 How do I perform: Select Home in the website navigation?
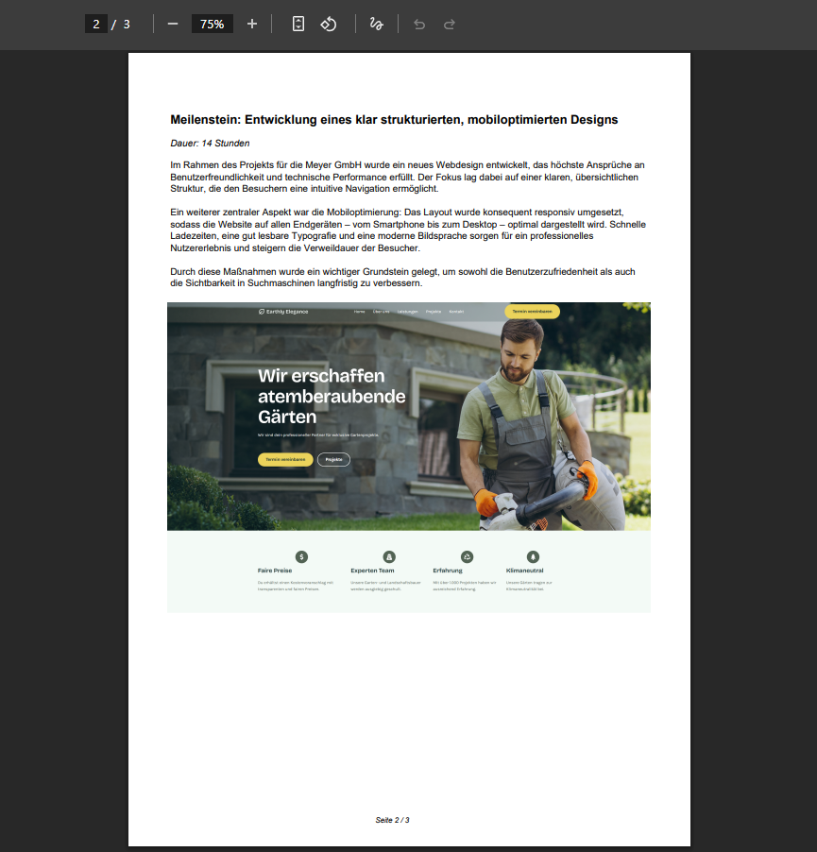(359, 312)
